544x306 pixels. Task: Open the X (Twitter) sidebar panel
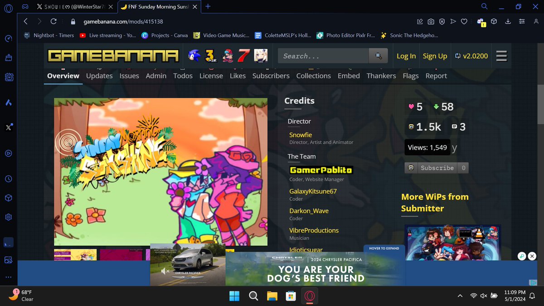(9, 127)
